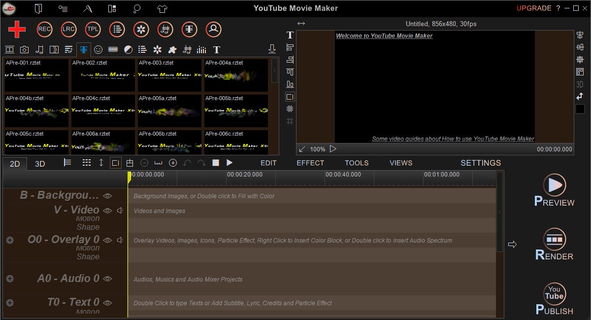The width and height of the screenshot is (591, 320).
Task: Open the audio spectrum bars tab
Action: click(x=201, y=49)
